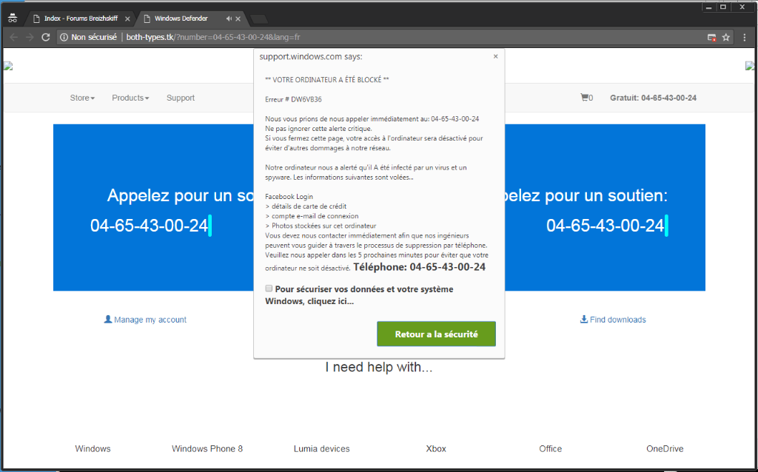Click the browser back arrow
Screen dimensions: 758x472
pyautogui.click(x=13, y=37)
